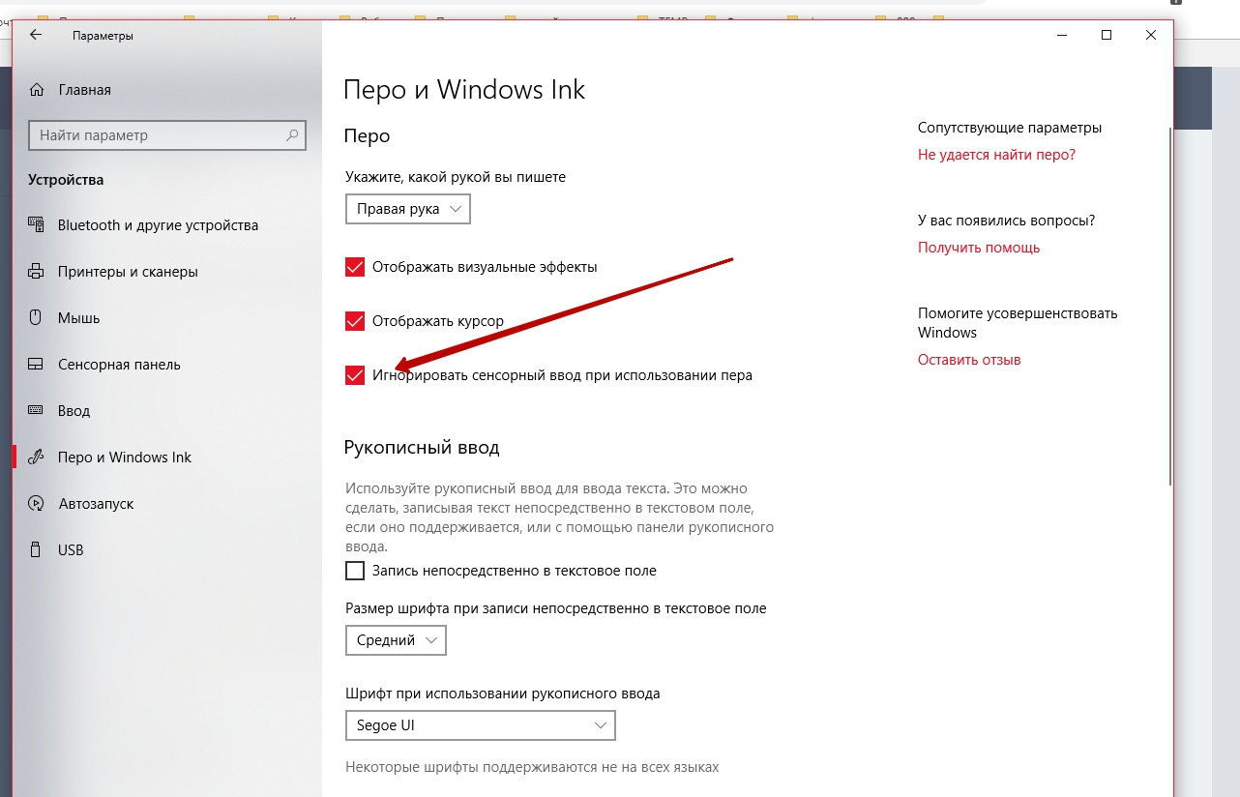Click the Автозапуск autoplay icon
Image resolution: width=1240 pixels, height=797 pixels.
[36, 504]
